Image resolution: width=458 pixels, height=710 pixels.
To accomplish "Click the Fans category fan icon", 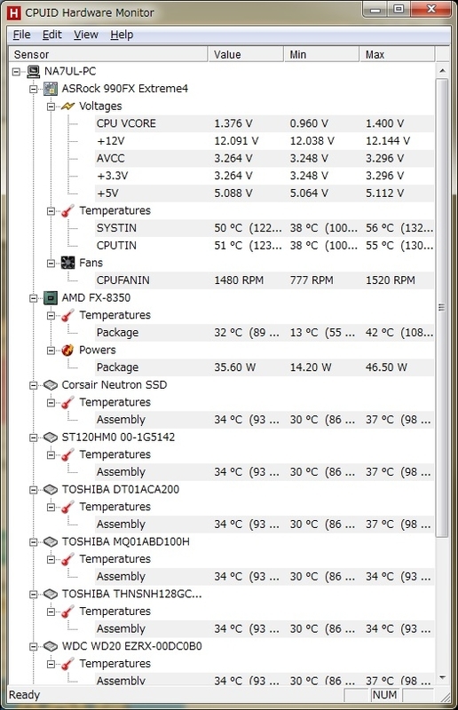I will (x=67, y=263).
